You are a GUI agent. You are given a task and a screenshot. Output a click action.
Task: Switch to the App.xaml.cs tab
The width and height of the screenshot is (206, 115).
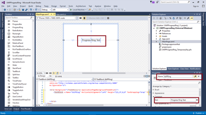(61, 14)
